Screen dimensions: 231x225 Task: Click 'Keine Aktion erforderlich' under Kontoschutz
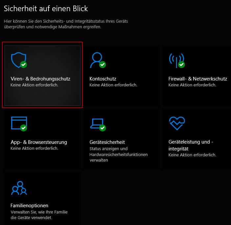113,85
